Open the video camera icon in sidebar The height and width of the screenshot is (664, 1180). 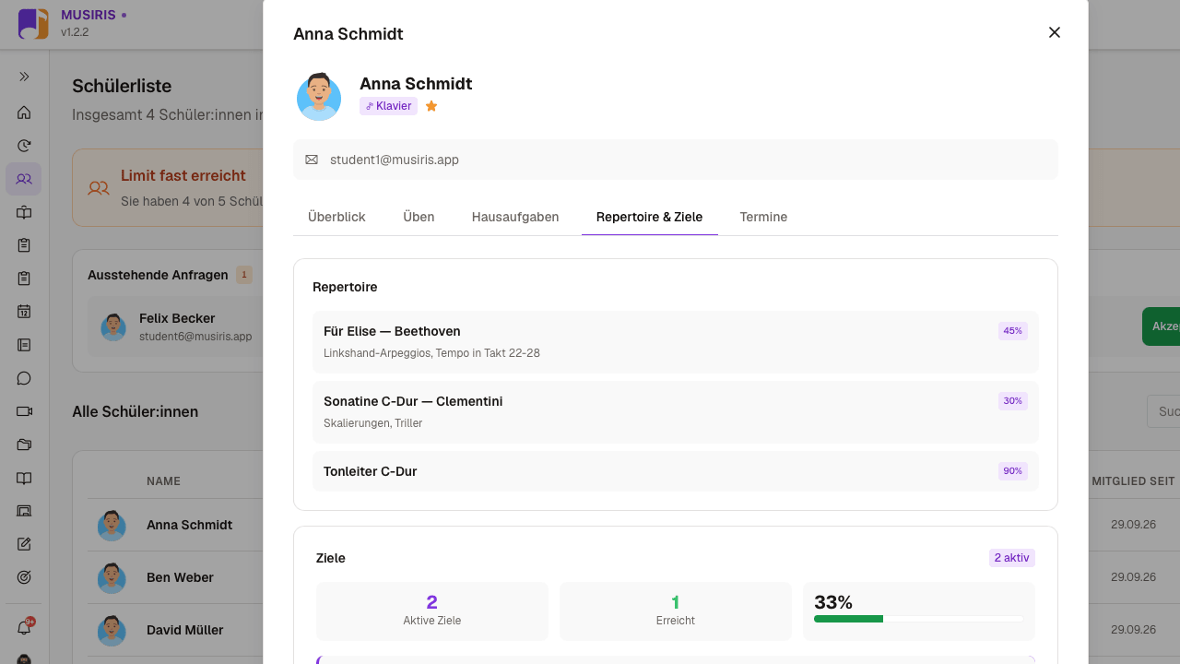pos(24,411)
